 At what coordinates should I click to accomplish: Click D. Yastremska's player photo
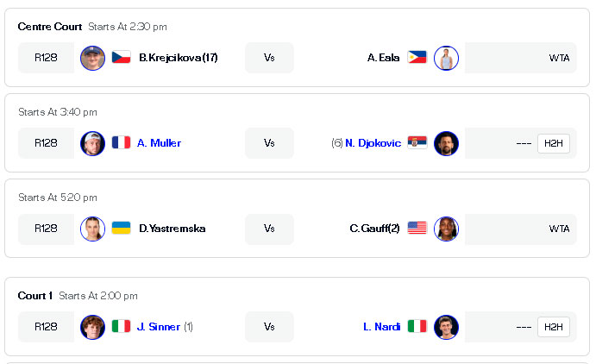click(92, 229)
